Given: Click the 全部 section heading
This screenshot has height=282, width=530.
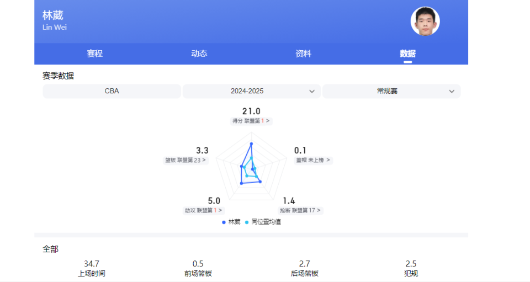Looking at the screenshot, I should pyautogui.click(x=50, y=249).
